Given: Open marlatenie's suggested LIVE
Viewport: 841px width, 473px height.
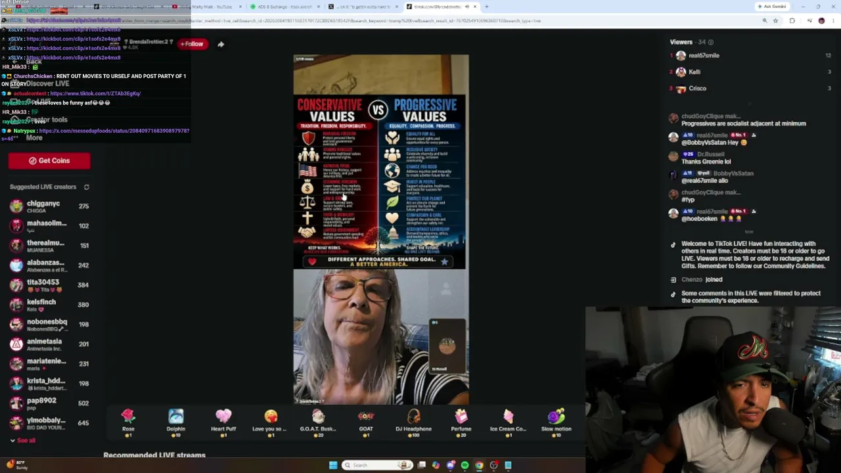Looking at the screenshot, I should coord(49,364).
